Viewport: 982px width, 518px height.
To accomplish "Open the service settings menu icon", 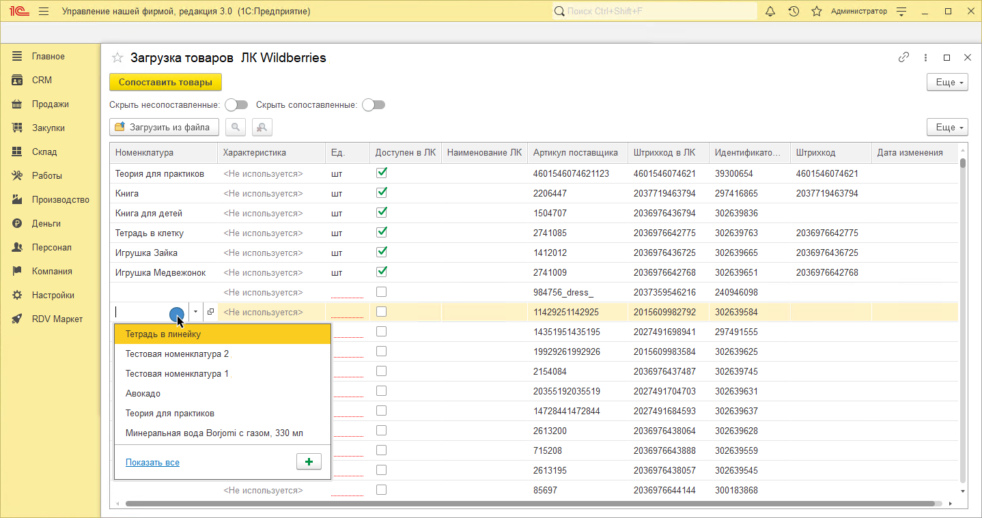I will point(901,12).
